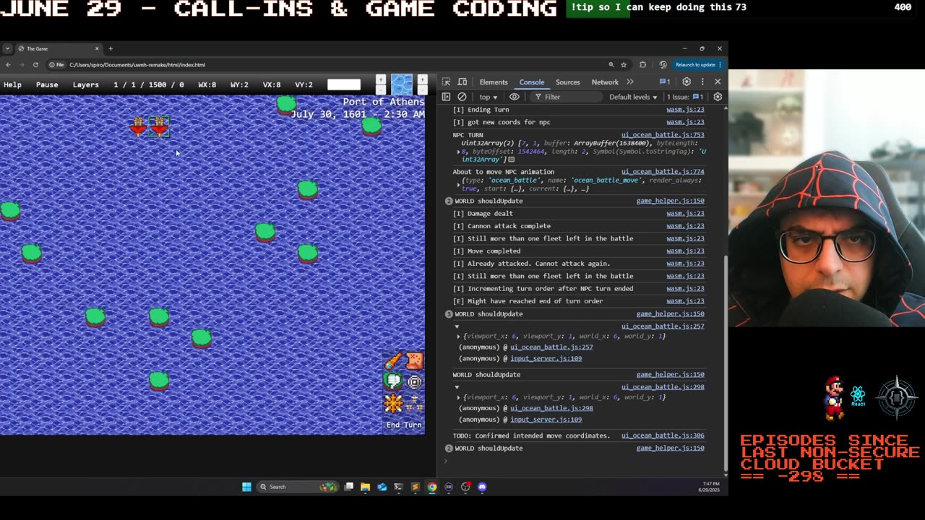This screenshot has height=520, width=925.
Task: Click the plus button right of water tile
Action: 422,80
